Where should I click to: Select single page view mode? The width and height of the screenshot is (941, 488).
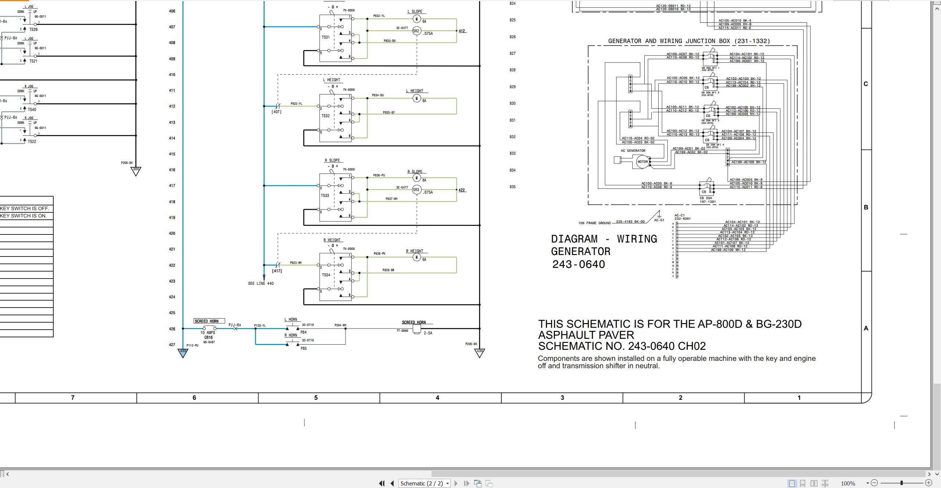pos(792,483)
